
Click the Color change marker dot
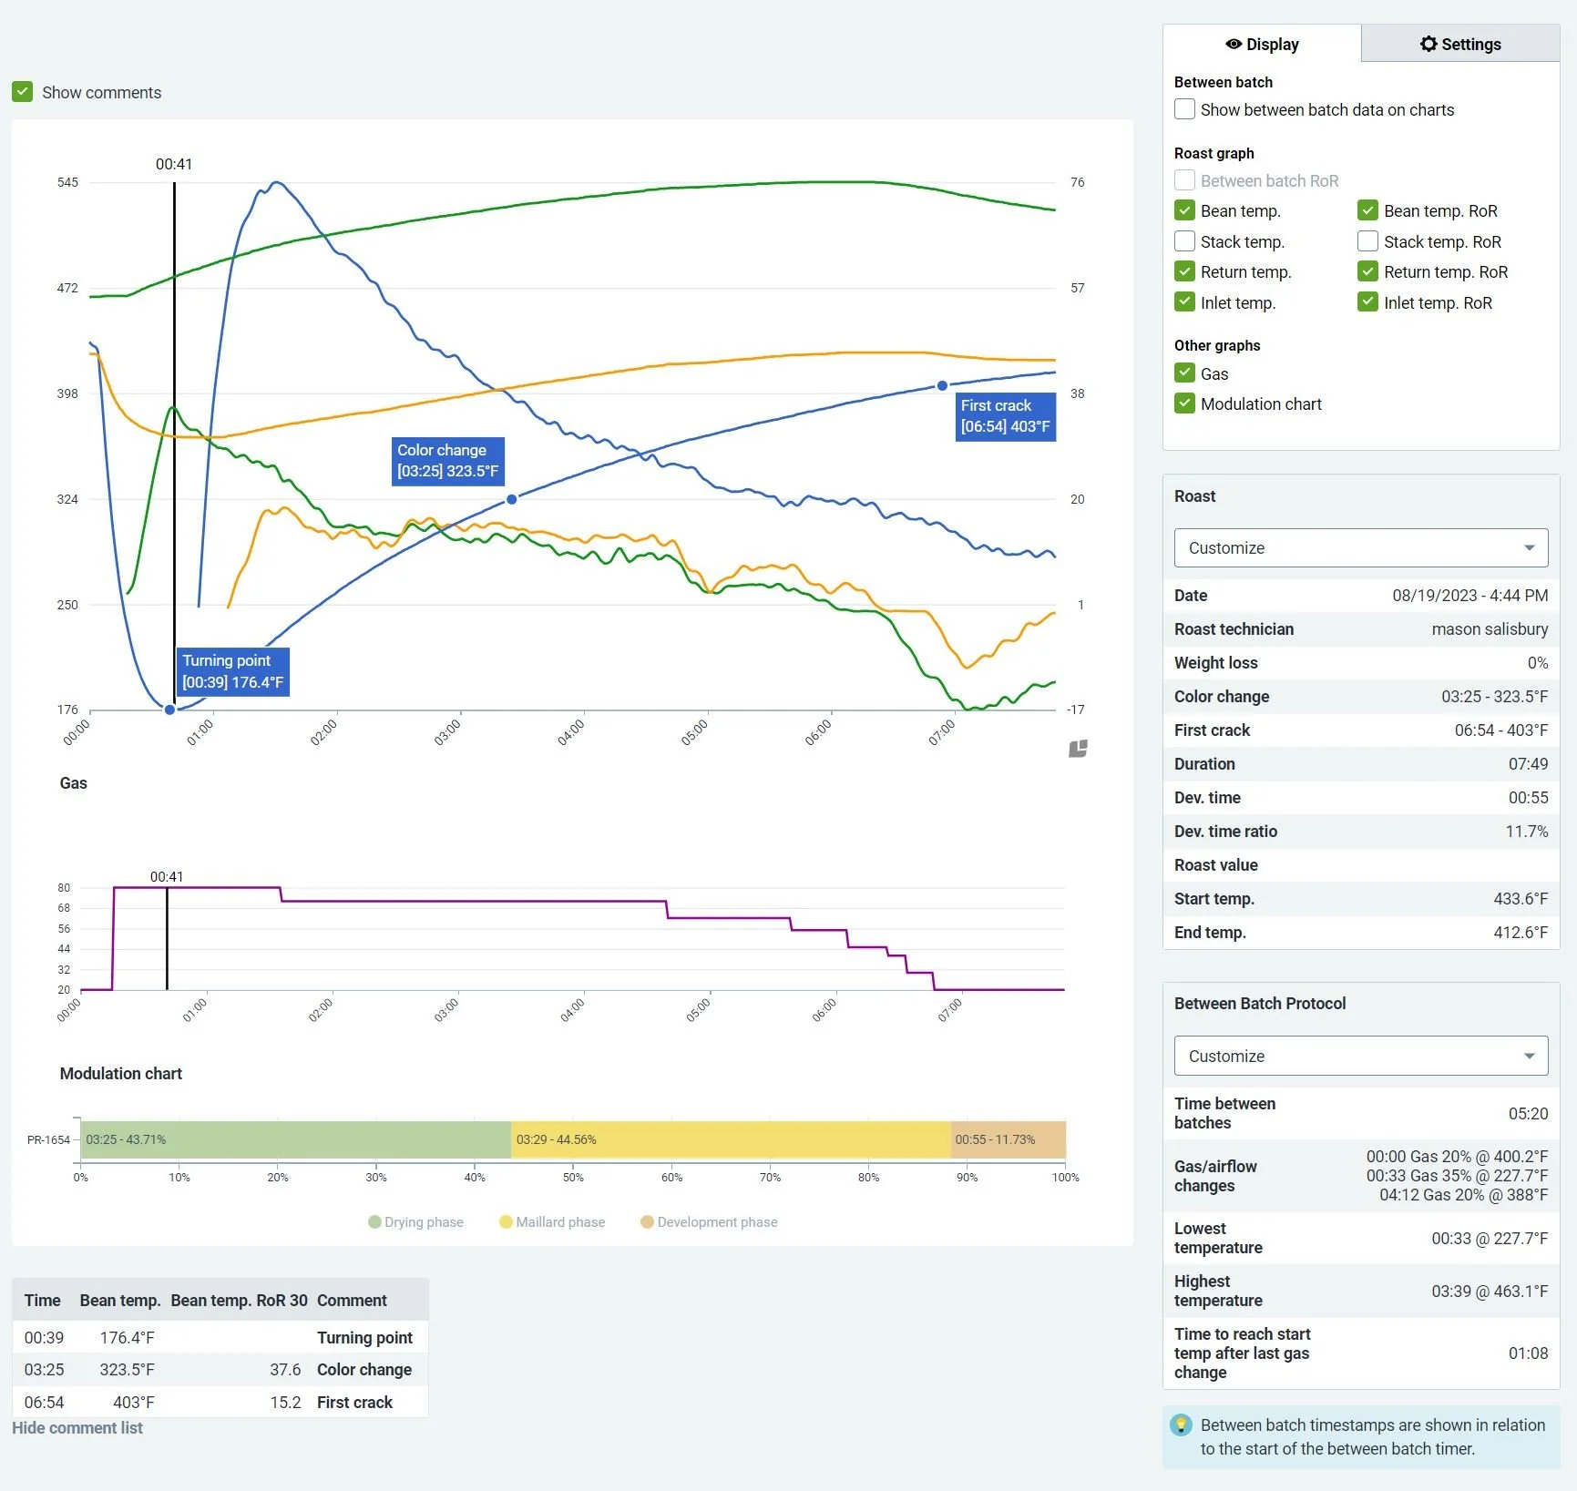click(x=512, y=499)
